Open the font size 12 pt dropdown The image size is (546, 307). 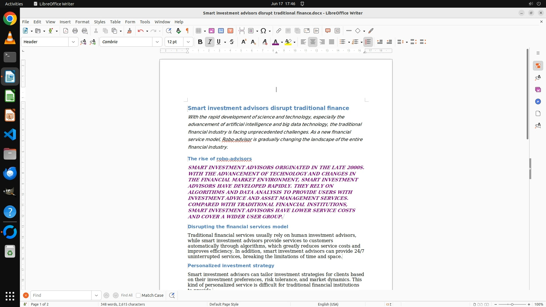pyautogui.click(x=188, y=42)
